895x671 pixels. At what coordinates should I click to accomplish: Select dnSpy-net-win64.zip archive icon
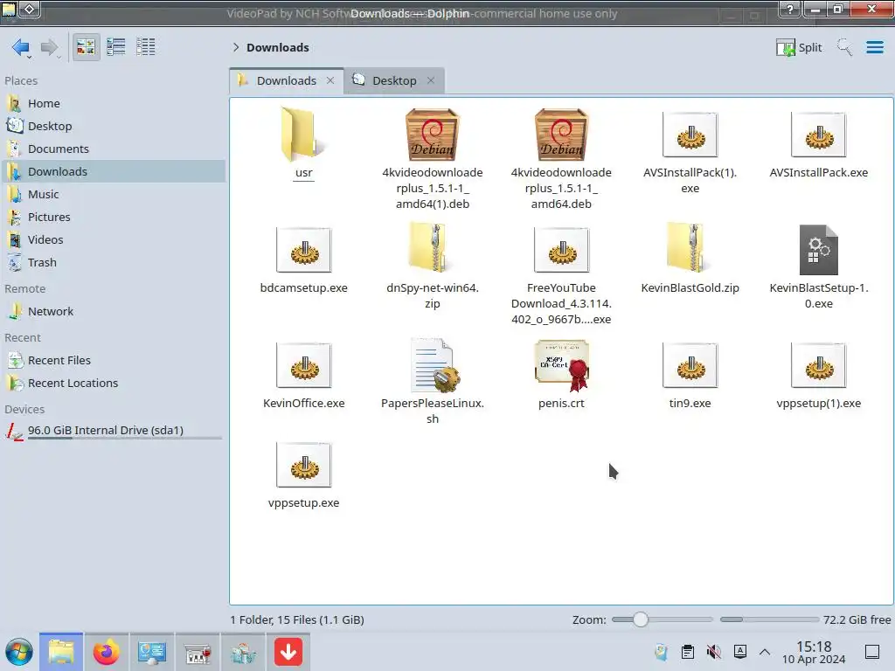[432, 249]
